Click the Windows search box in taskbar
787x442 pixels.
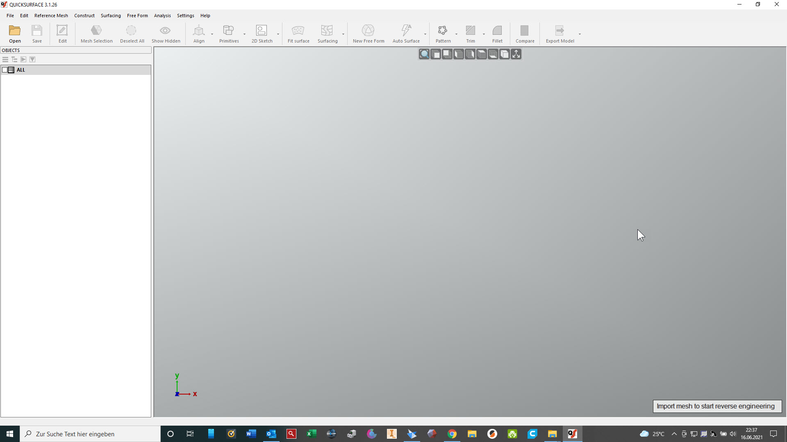tap(90, 434)
